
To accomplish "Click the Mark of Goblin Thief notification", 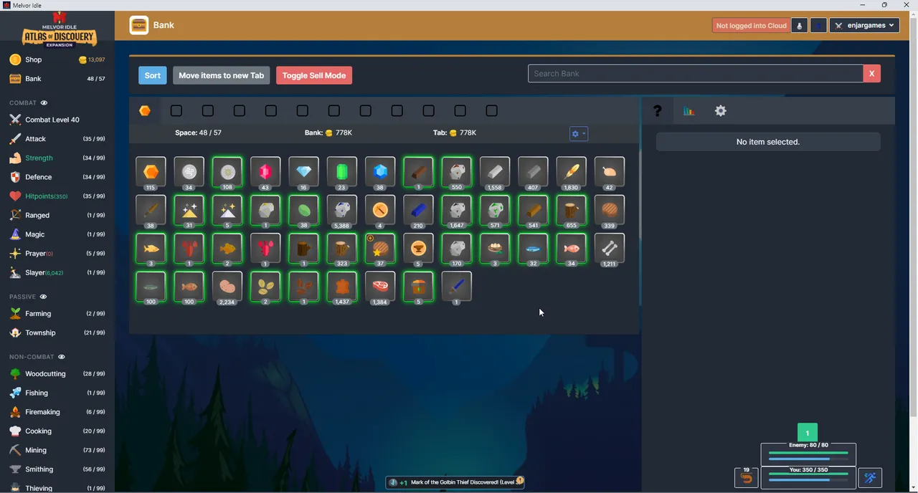I will (455, 482).
